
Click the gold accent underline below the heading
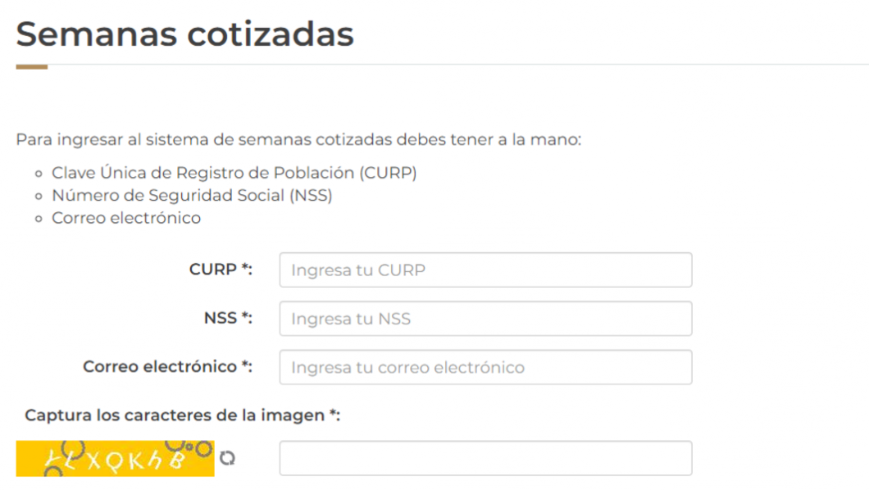coord(32,66)
